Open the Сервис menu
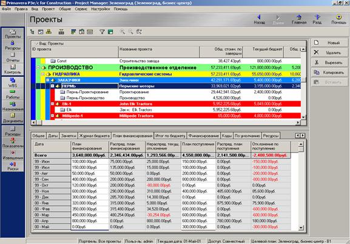The image size is (350, 244). [81, 9]
